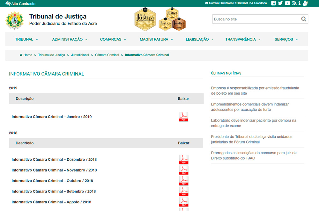The image size is (319, 211).
Task: Download the Dezembro / 2018 PDF
Action: [183, 159]
